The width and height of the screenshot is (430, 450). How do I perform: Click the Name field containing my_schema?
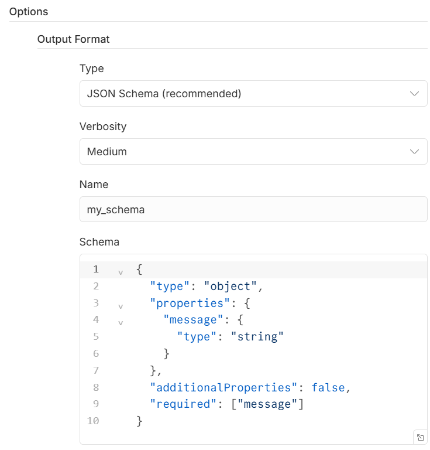[x=253, y=209]
